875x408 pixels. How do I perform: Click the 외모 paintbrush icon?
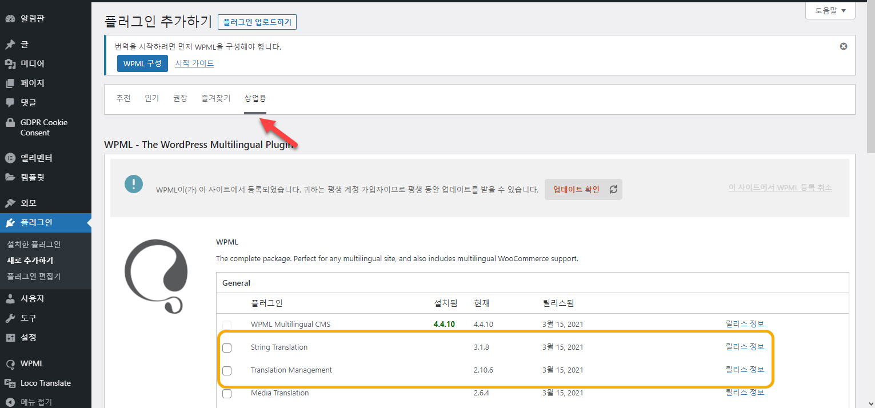point(10,203)
